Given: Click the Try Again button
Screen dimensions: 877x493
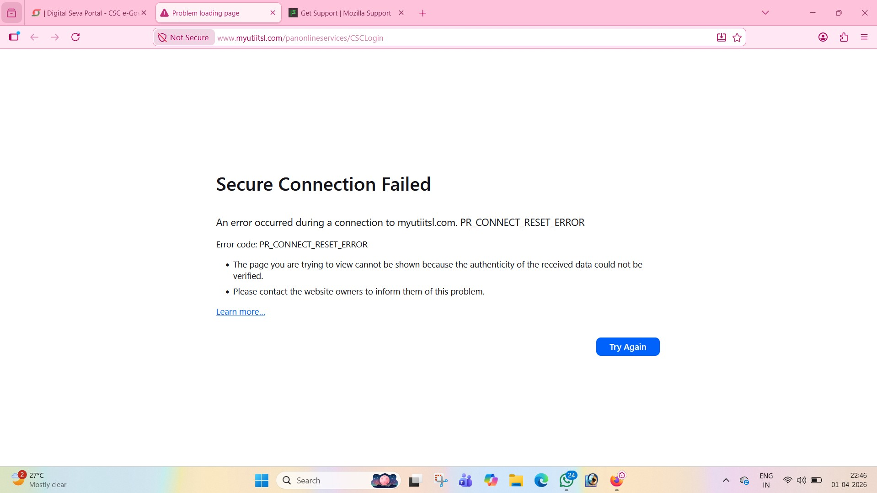Looking at the screenshot, I should coord(627,347).
